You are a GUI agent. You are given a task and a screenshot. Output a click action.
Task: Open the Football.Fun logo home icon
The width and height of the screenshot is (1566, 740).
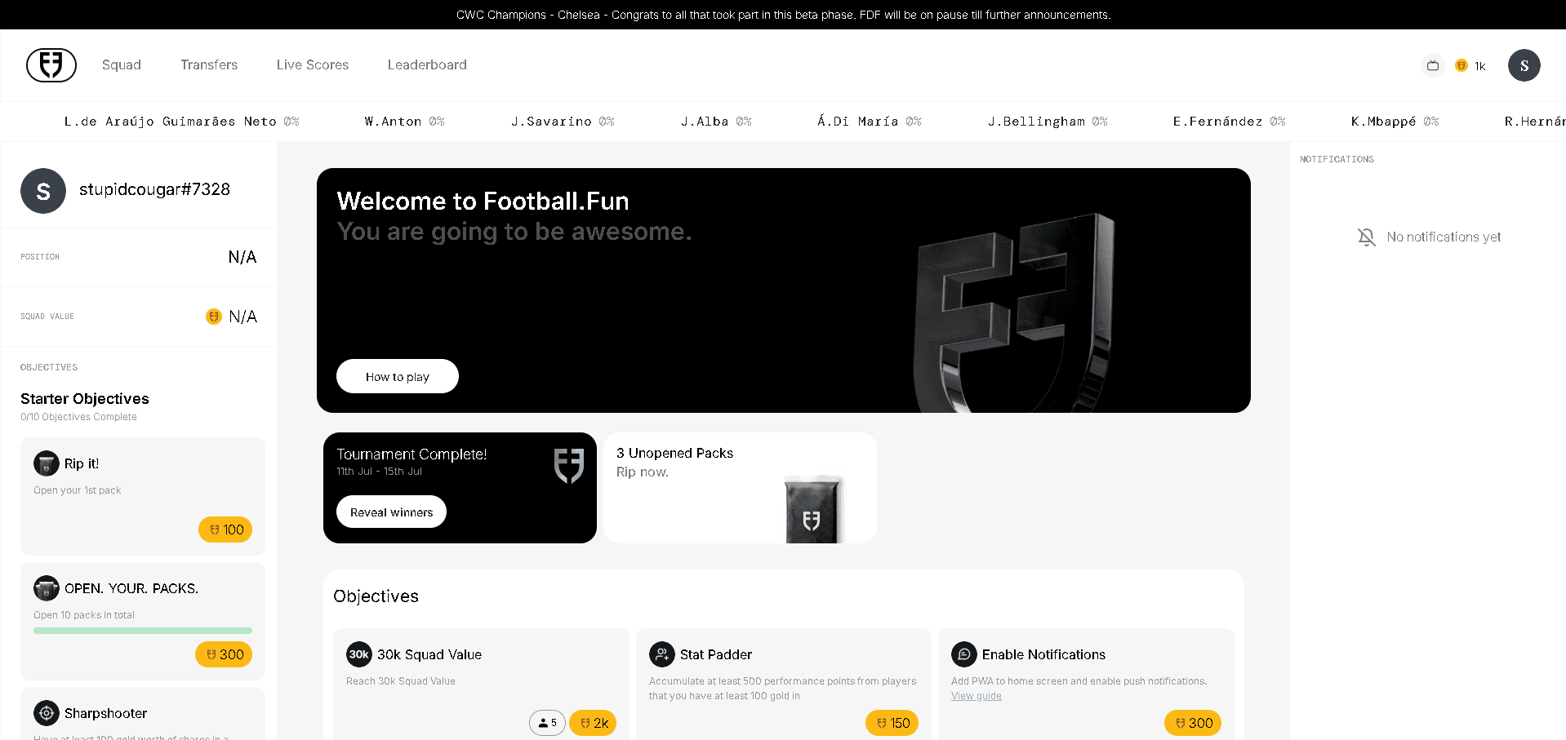click(x=51, y=64)
